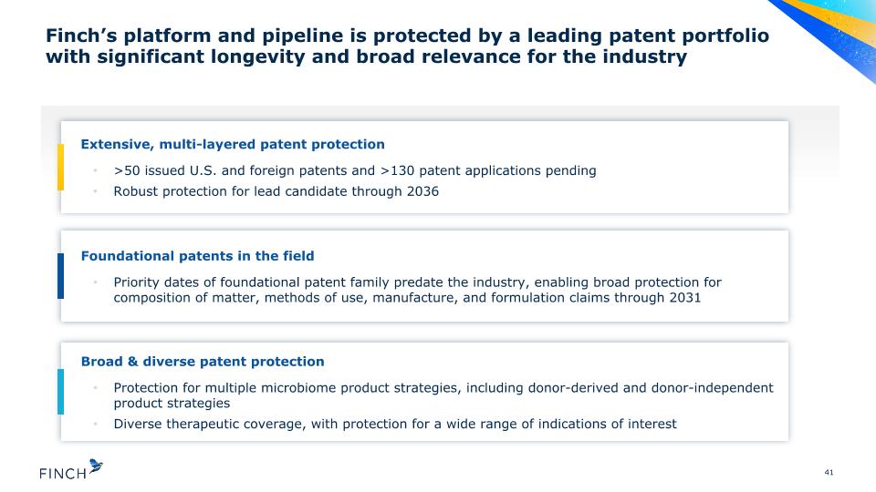Click the FINCH wordmark at bottom left

point(63,474)
